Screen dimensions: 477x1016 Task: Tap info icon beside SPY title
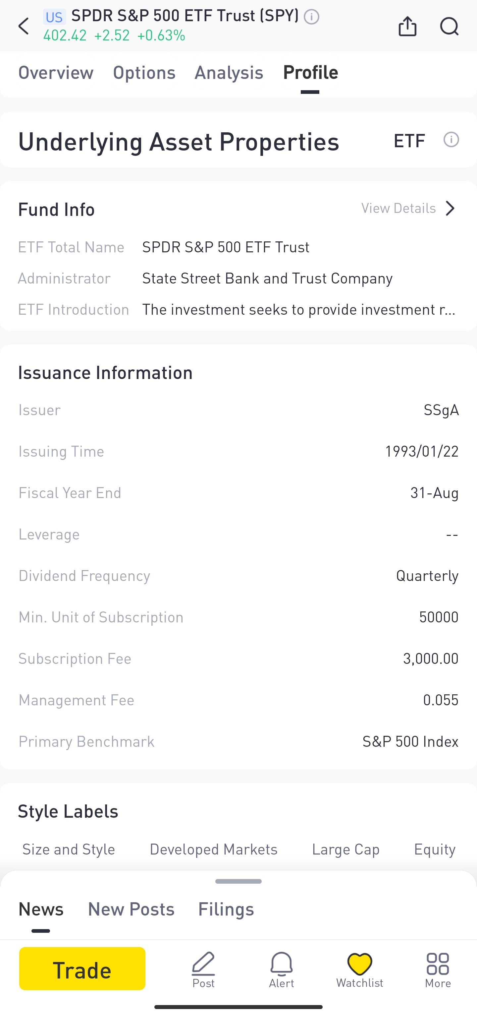pos(312,17)
